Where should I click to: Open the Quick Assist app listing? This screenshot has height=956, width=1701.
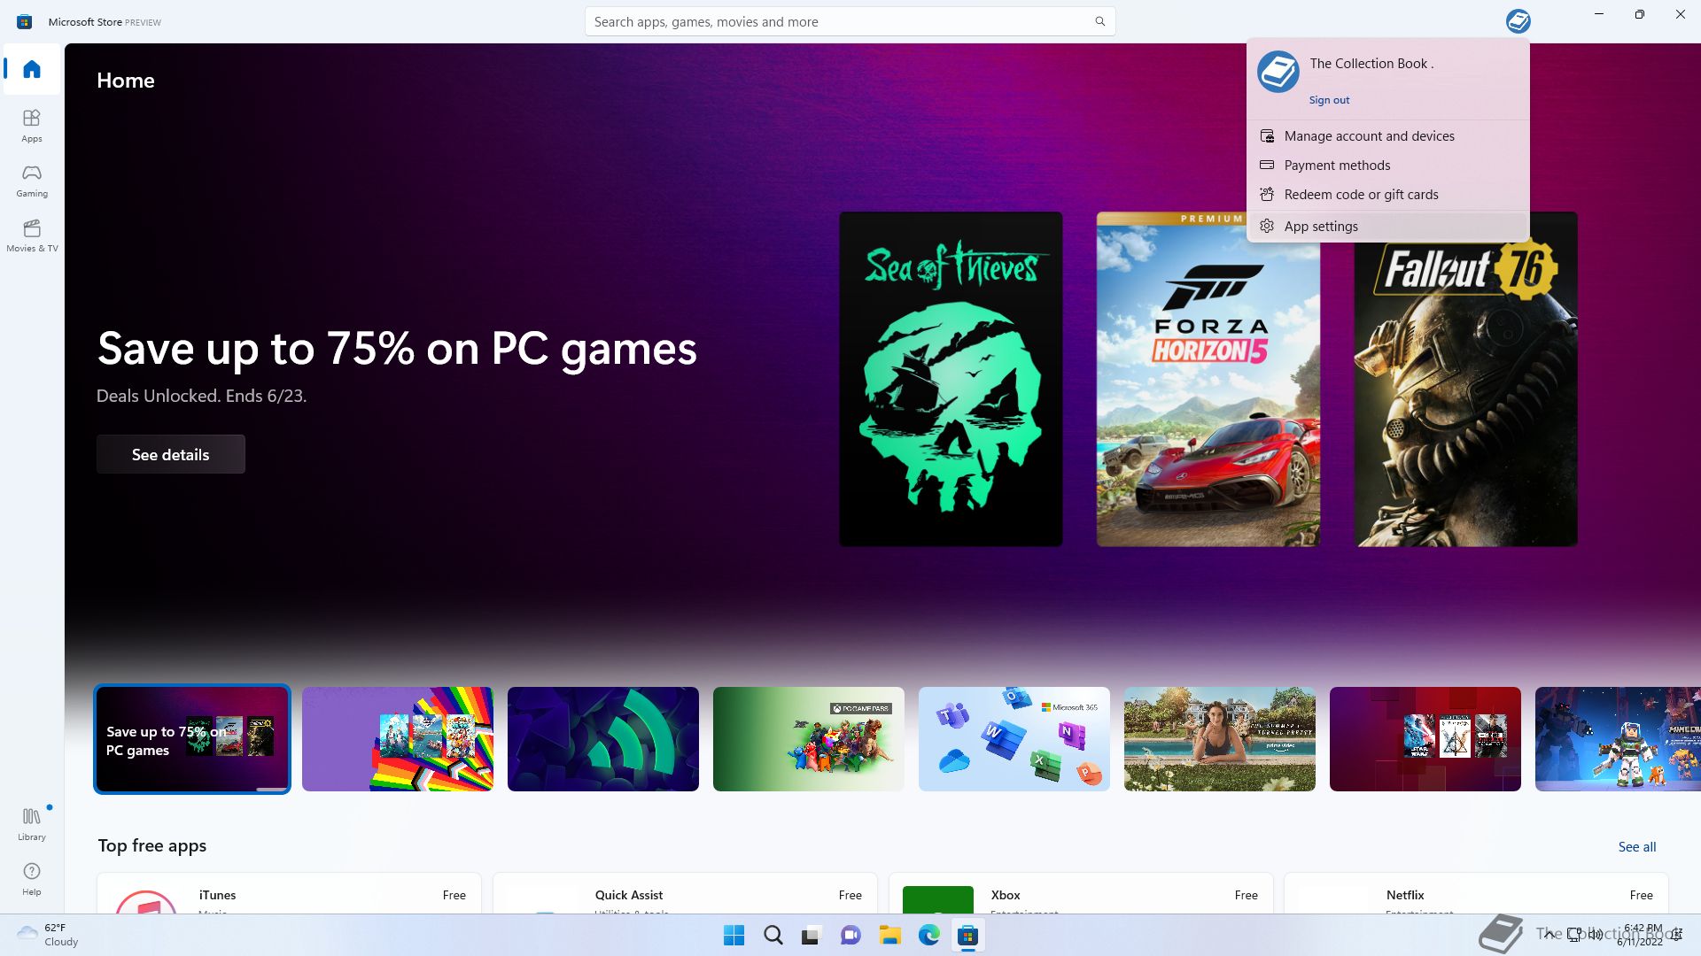(685, 894)
